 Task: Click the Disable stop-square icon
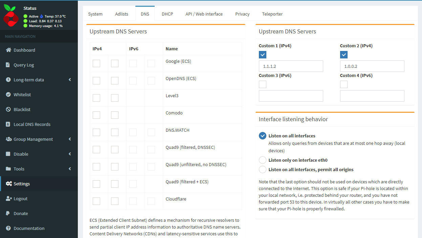click(8, 154)
